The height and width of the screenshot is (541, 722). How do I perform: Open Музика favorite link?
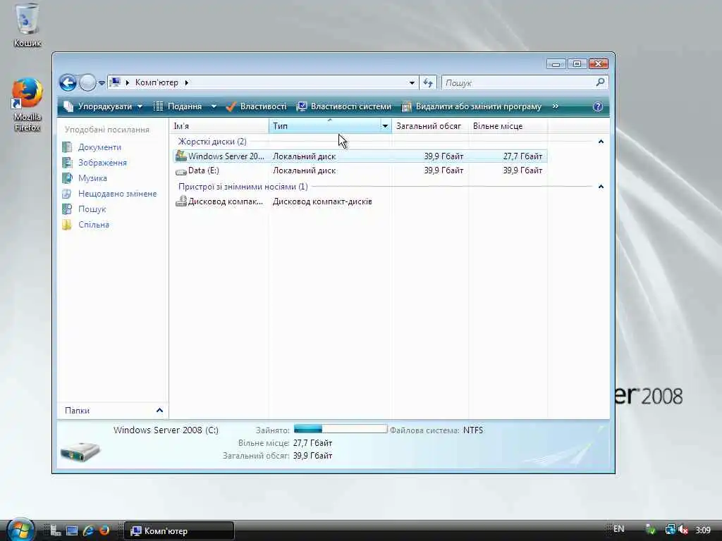pyautogui.click(x=92, y=178)
